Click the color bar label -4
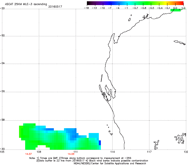 [x=118, y=8]
